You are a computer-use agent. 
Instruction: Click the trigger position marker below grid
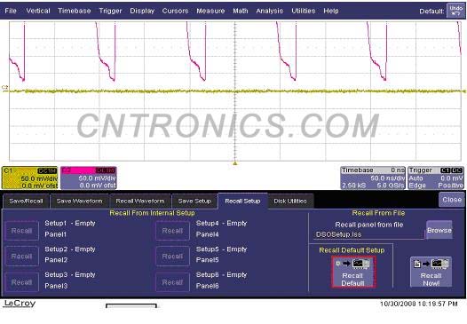click(235, 163)
